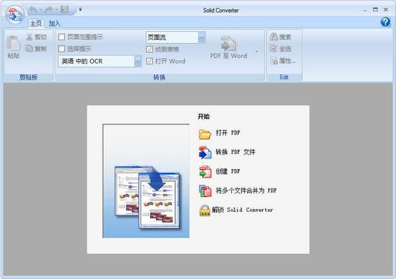The height and width of the screenshot is (279, 396).
Task: Open the customize quick access toolbar arrow
Action: [x=80, y=10]
